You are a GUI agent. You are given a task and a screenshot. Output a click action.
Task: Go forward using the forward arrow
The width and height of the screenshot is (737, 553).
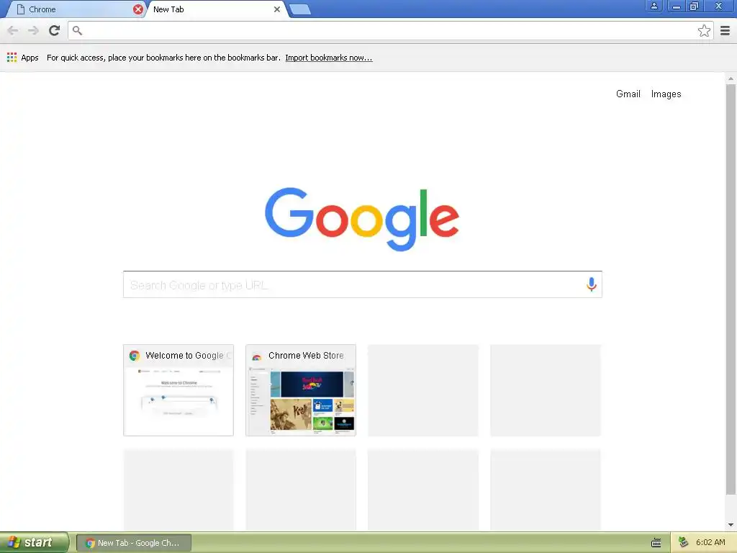pos(33,30)
